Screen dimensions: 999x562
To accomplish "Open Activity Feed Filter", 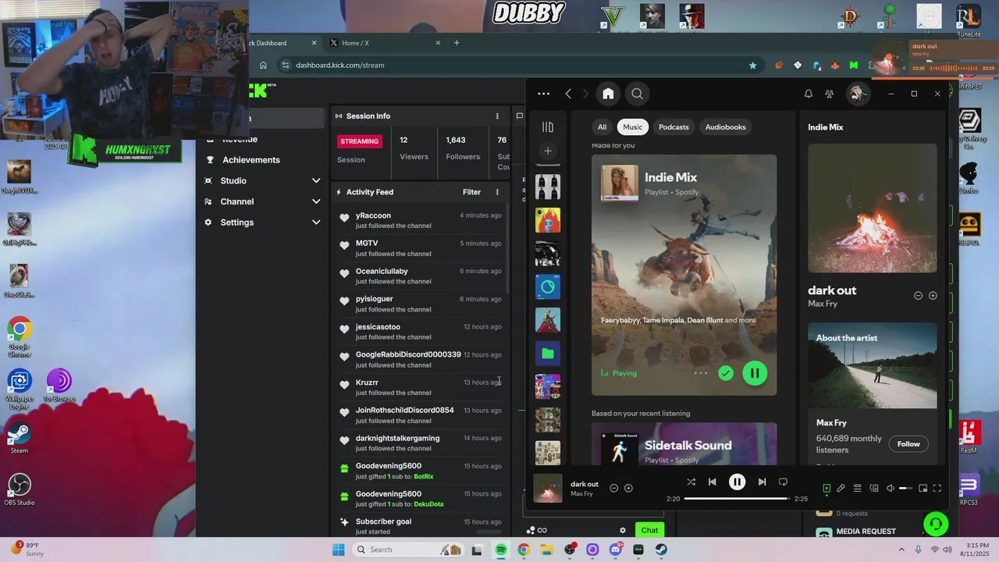I will 471,192.
